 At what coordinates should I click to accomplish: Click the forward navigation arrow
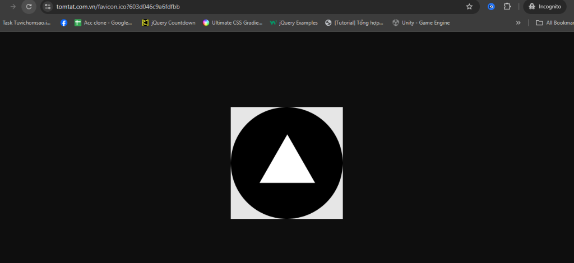tap(13, 7)
